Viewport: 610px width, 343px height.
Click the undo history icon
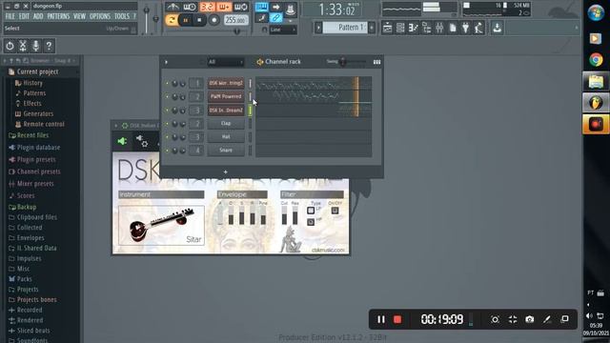coord(10,46)
